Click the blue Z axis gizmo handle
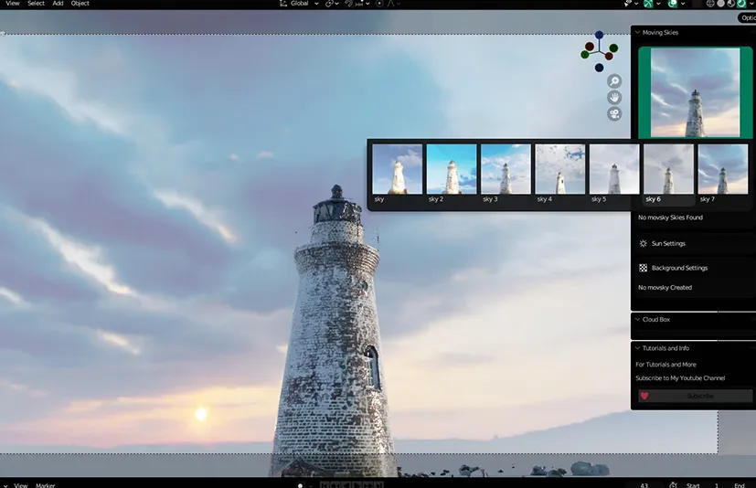Viewport: 756px width, 488px height. point(599,36)
